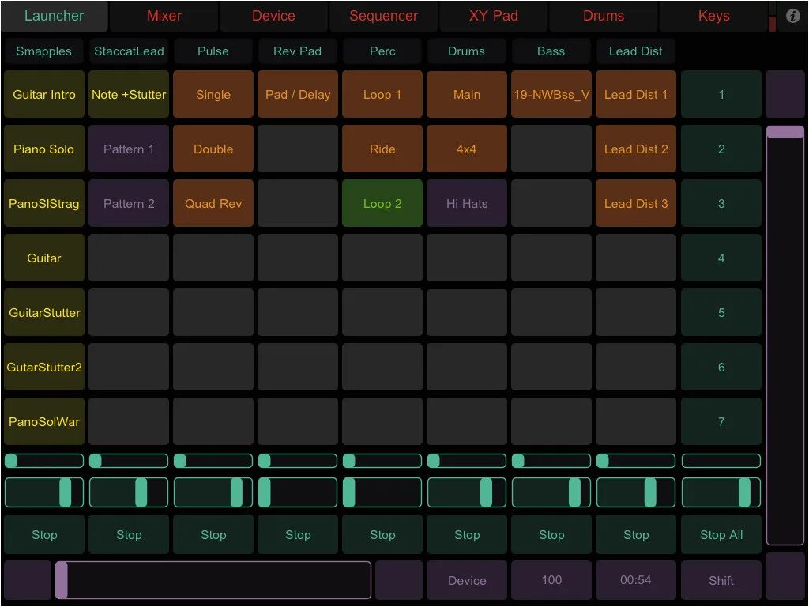Select the Perc track header
The height and width of the screenshot is (607, 809).
click(382, 51)
